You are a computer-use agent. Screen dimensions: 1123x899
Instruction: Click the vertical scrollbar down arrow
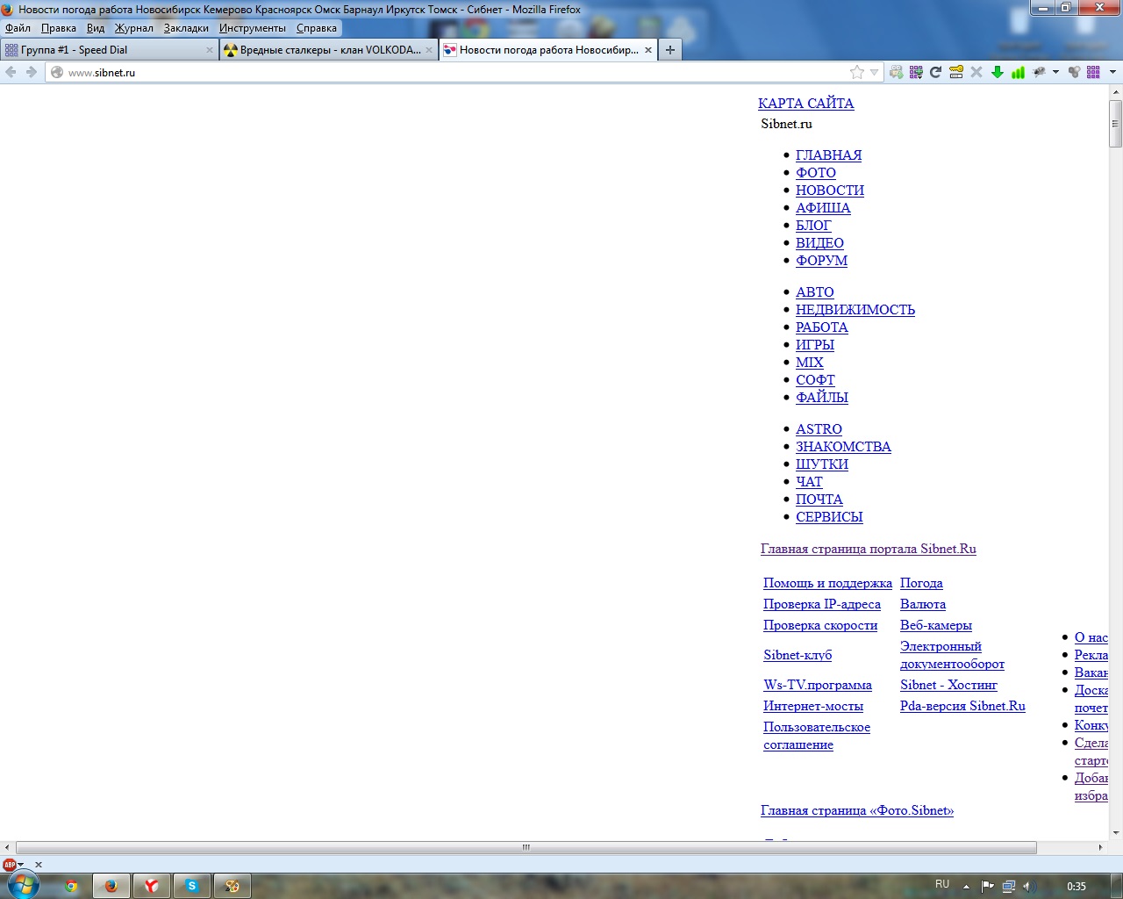point(1116,833)
